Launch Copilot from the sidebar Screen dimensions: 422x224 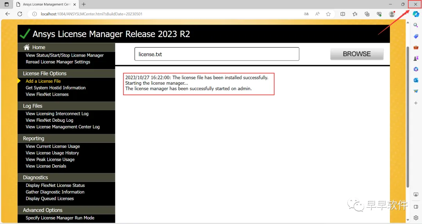pyautogui.click(x=416, y=14)
